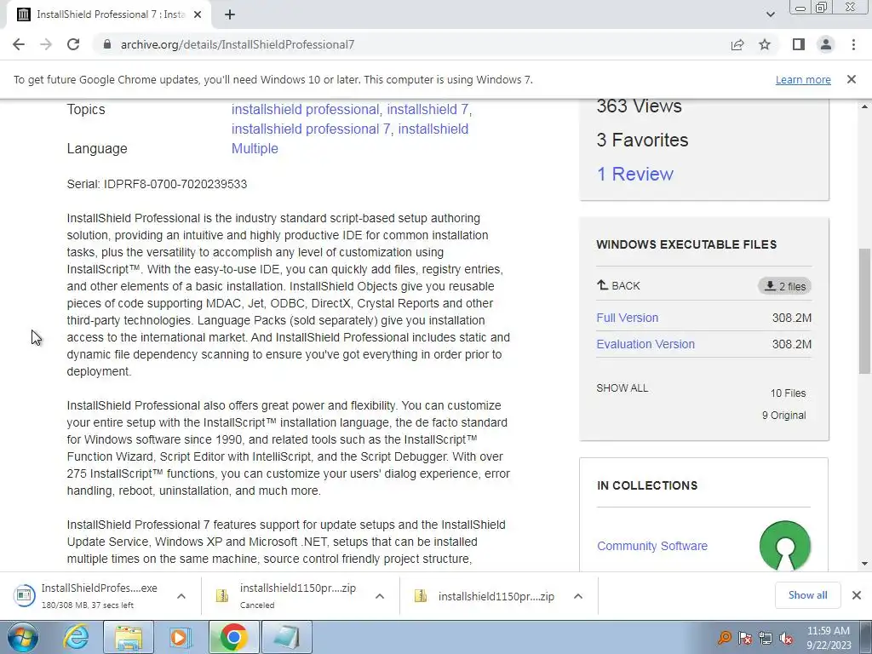Click BACK in download options

click(x=618, y=286)
